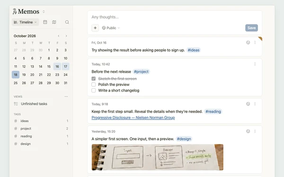Open the Timeline view dropdown

26,22
